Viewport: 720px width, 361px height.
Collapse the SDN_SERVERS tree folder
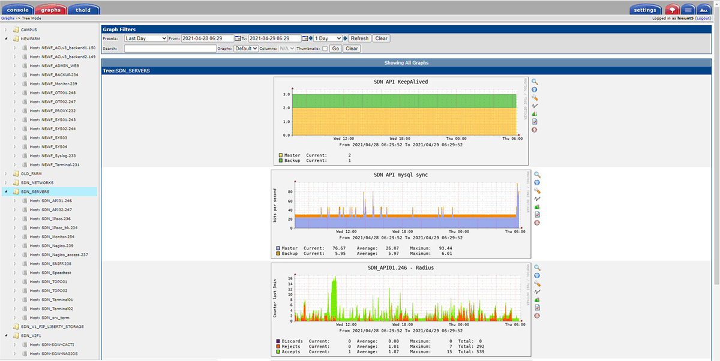[x=6, y=192]
